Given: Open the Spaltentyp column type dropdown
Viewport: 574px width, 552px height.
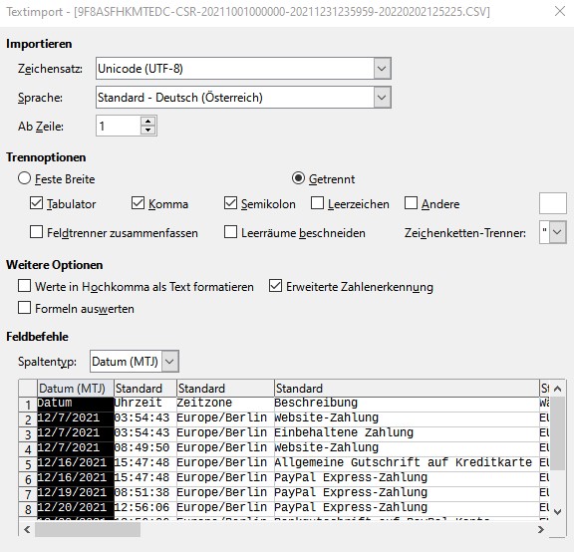Looking at the screenshot, I should pos(169,362).
